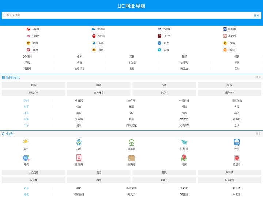Click the 安居客 button
This screenshot has width=263, height=197.
(34, 180)
